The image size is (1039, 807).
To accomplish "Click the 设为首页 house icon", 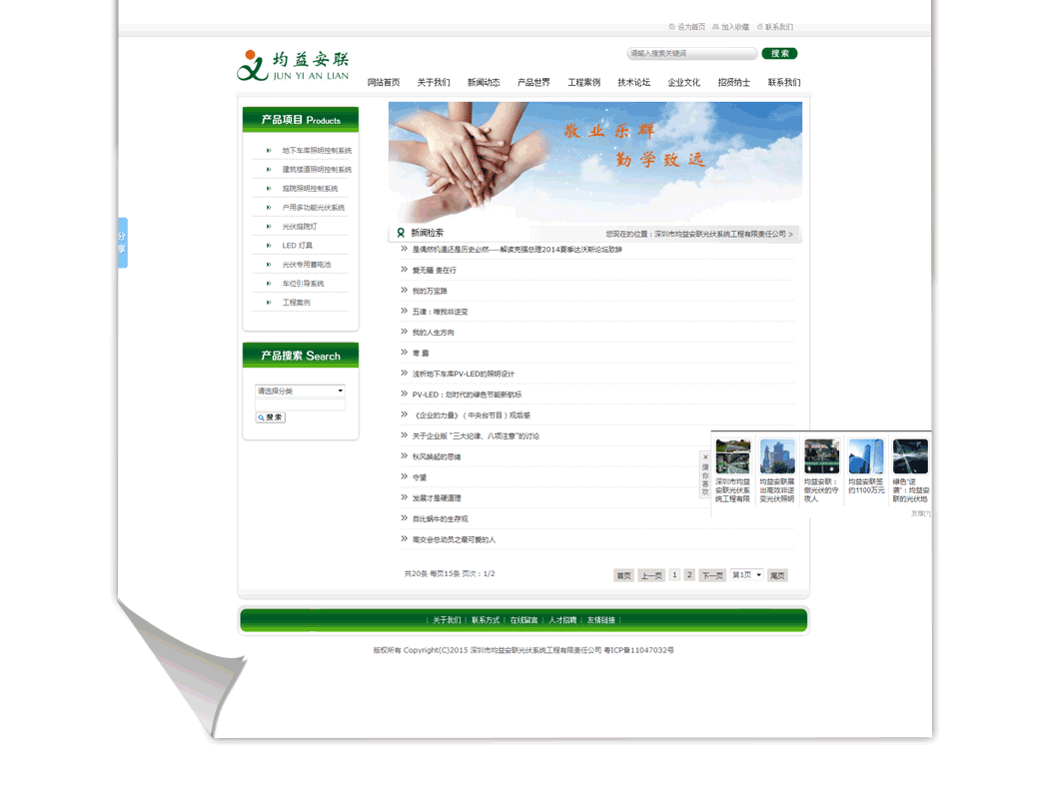I will click(672, 27).
